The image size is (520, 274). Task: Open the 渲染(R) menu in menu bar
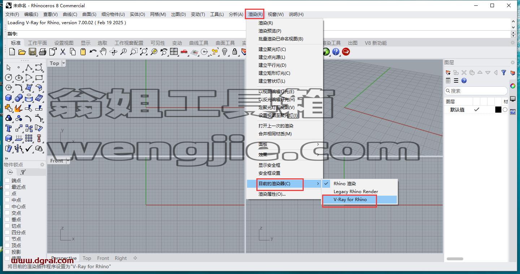pos(255,14)
